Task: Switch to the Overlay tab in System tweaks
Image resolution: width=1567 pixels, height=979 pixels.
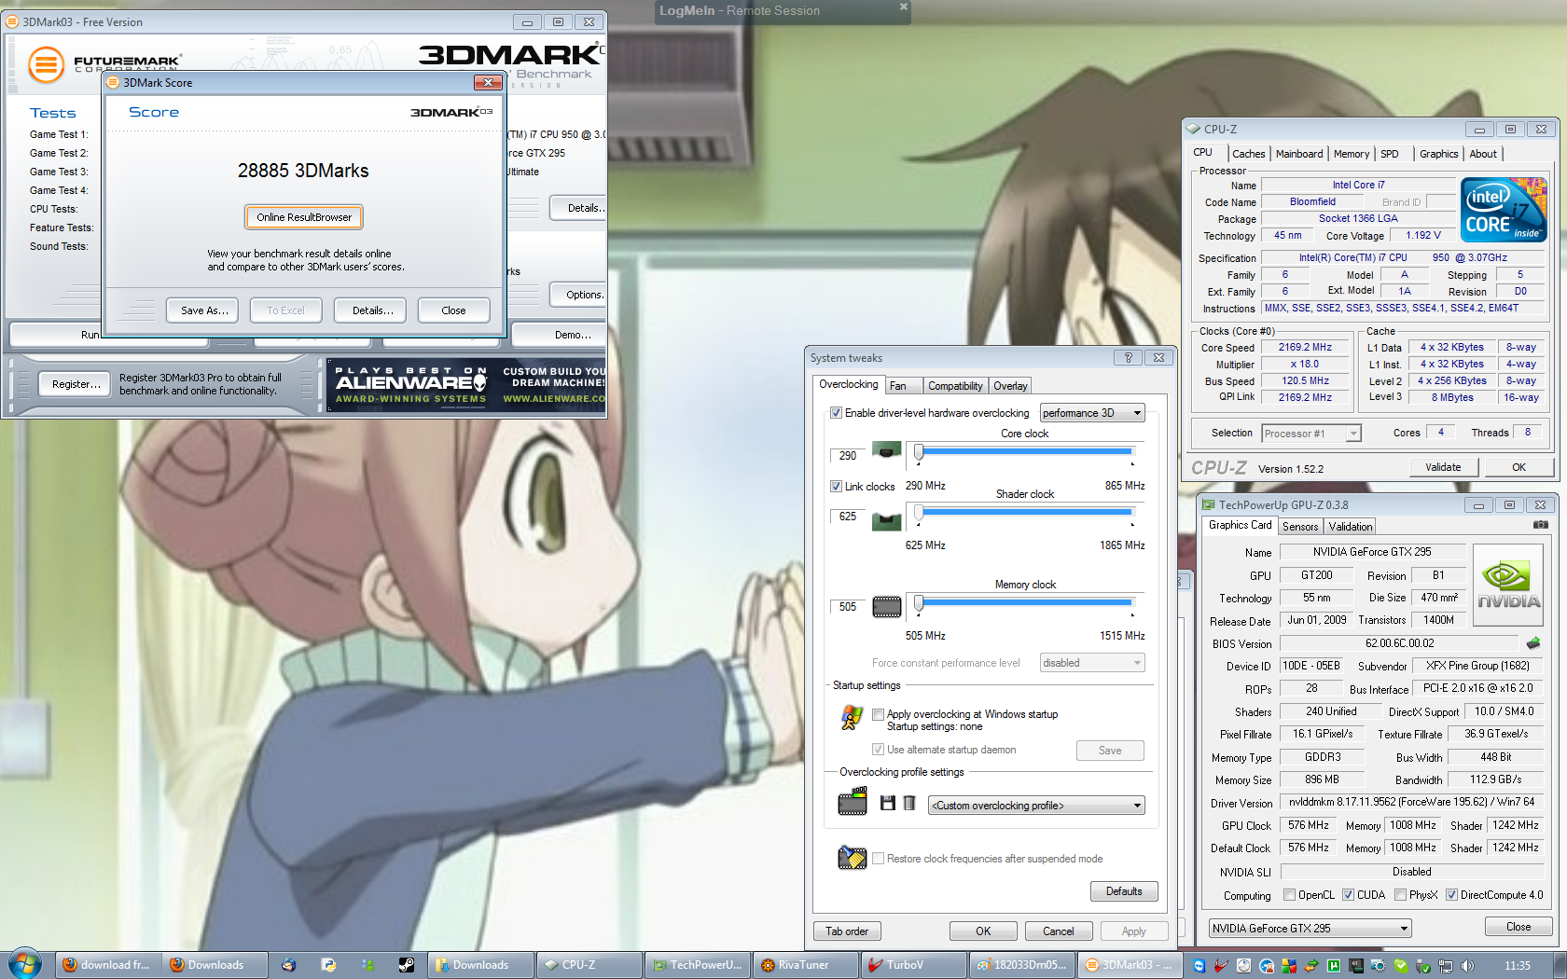Action: click(x=1010, y=386)
